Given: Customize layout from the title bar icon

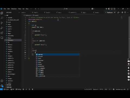Looking at the screenshot, I should 106,9.
